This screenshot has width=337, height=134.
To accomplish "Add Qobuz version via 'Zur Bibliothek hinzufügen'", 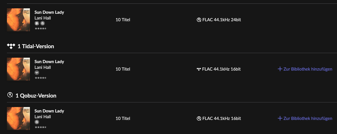I will pos(305,118).
